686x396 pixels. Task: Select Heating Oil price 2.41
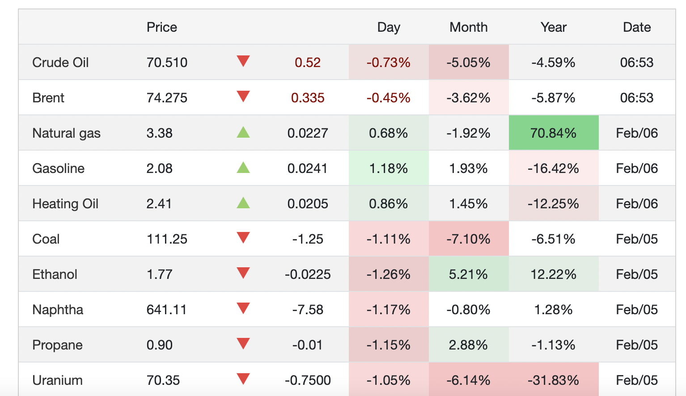[159, 203]
